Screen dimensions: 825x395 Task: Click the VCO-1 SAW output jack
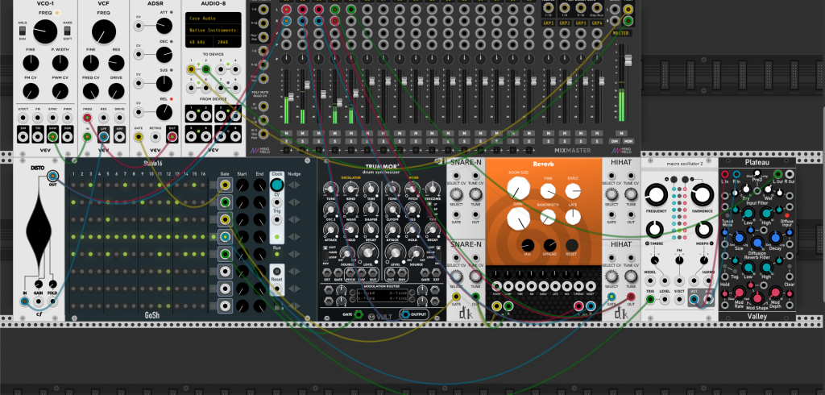[x=52, y=137]
